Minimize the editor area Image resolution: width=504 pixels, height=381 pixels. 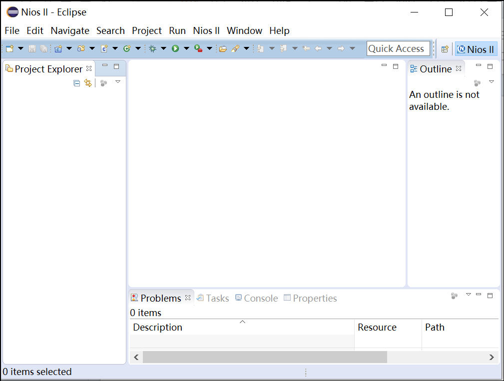(384, 65)
